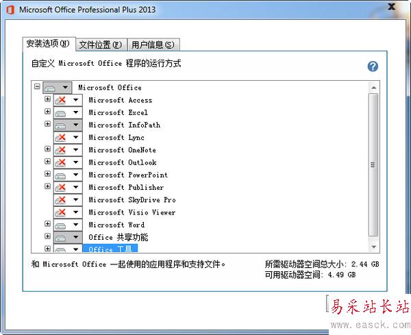Screen dimensions: 411x335
Task: Click the tree scrollbar up arrow
Action: tap(374, 88)
